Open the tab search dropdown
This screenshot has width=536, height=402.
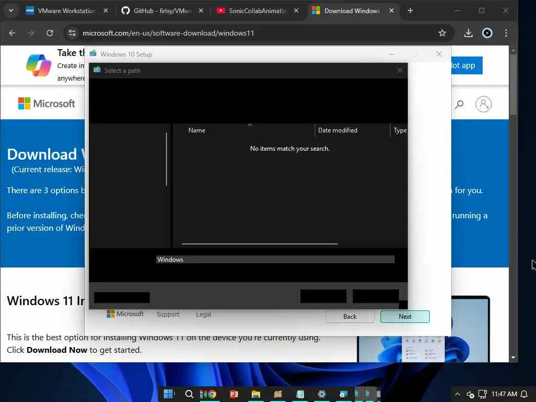coord(11,10)
